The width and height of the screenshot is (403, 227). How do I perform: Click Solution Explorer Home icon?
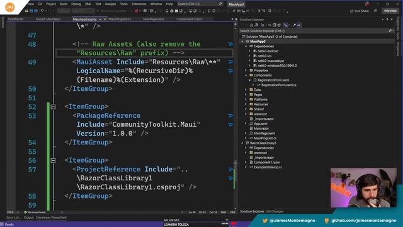[x=251, y=25]
